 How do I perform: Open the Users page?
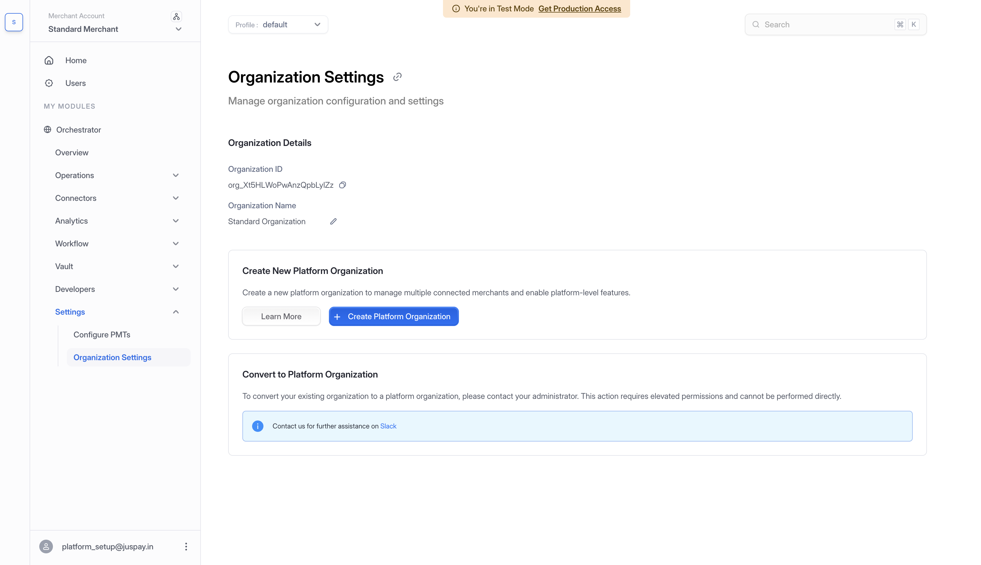coord(75,83)
